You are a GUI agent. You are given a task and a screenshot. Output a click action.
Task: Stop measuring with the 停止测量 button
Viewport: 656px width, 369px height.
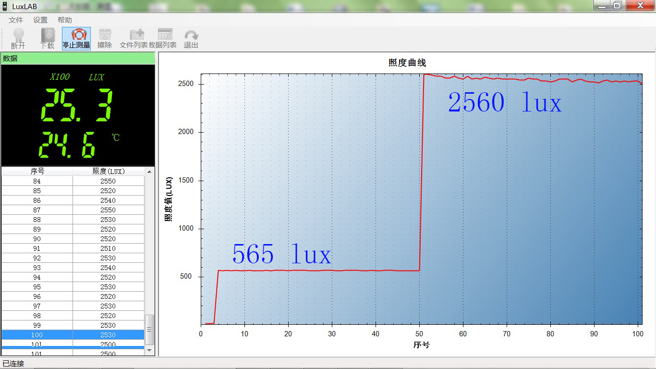(x=76, y=38)
